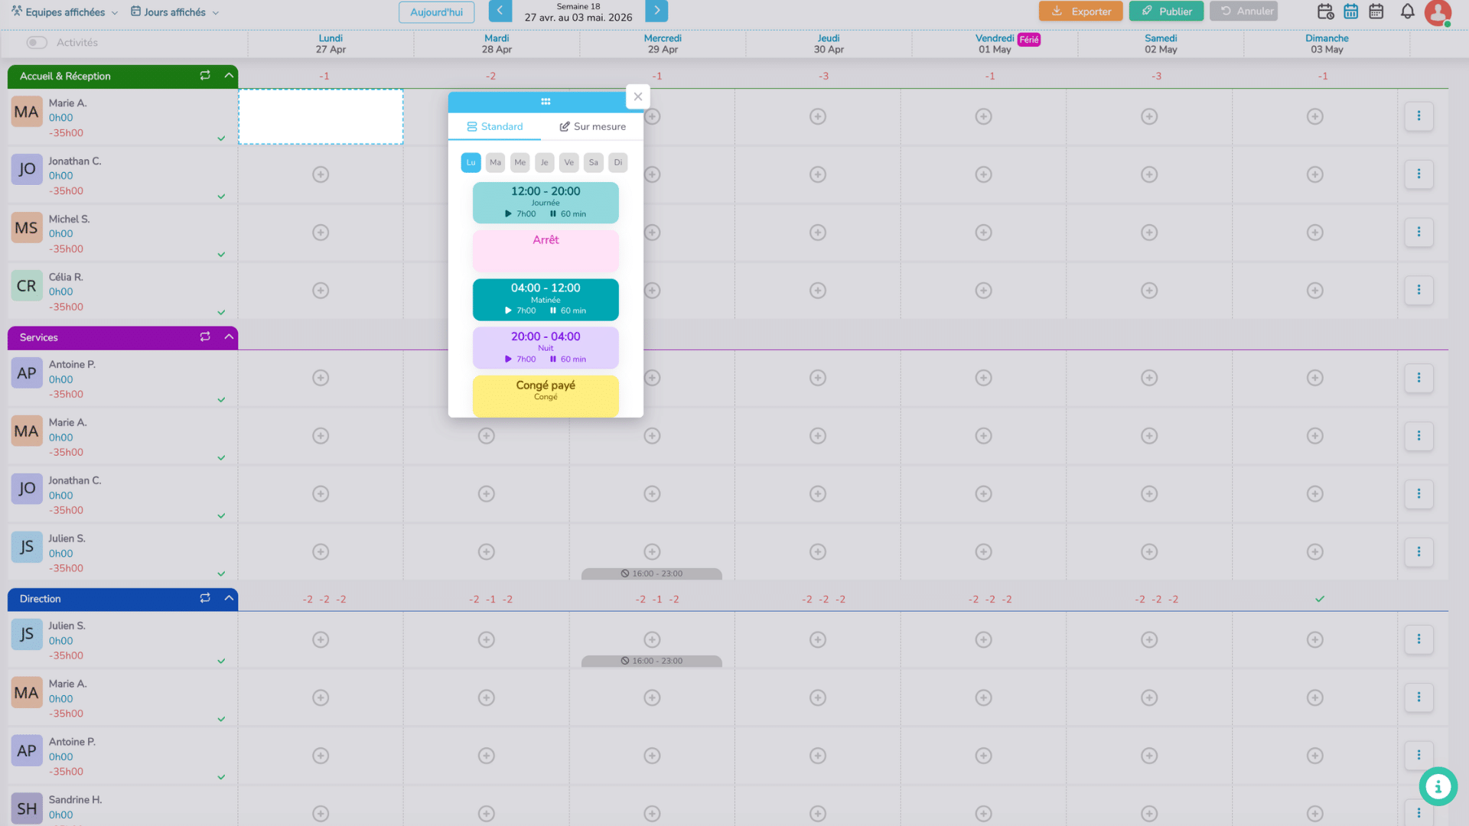Click Aujourd'hui button
1469x826 pixels.
point(436,12)
